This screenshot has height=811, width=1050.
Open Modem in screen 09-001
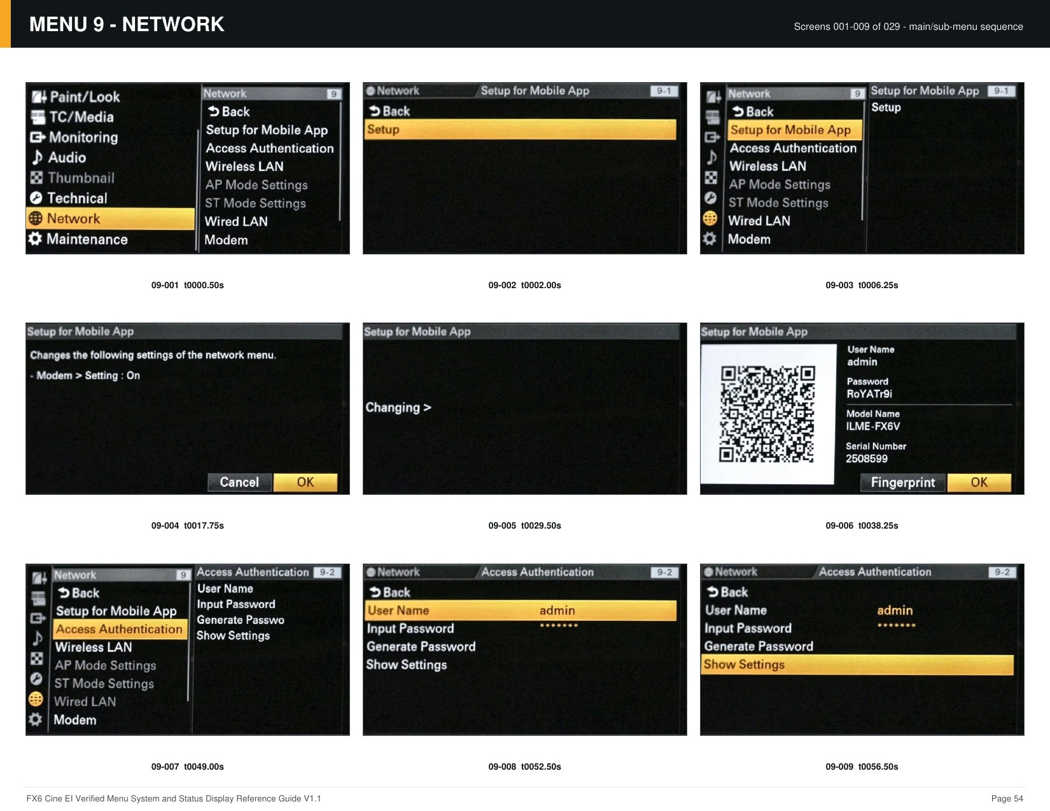coord(226,240)
